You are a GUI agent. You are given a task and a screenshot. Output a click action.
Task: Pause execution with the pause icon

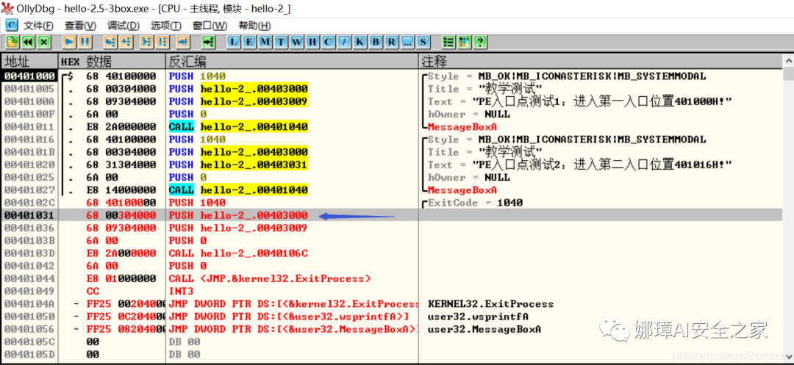click(85, 42)
